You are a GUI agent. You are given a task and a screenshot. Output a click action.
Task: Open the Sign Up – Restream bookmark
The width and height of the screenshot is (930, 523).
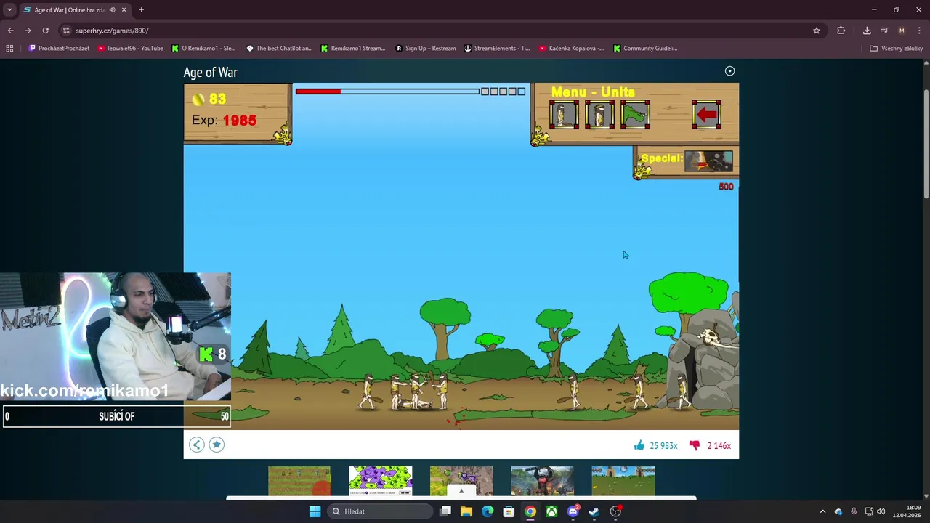tap(426, 49)
